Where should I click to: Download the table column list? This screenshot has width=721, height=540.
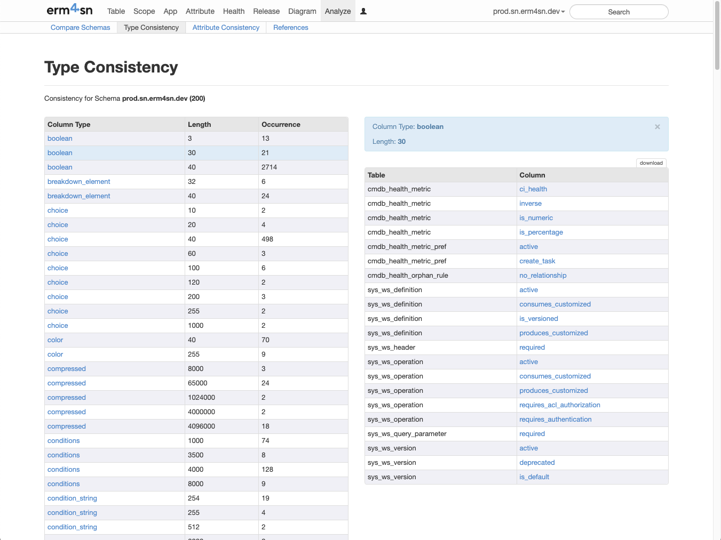(x=651, y=163)
